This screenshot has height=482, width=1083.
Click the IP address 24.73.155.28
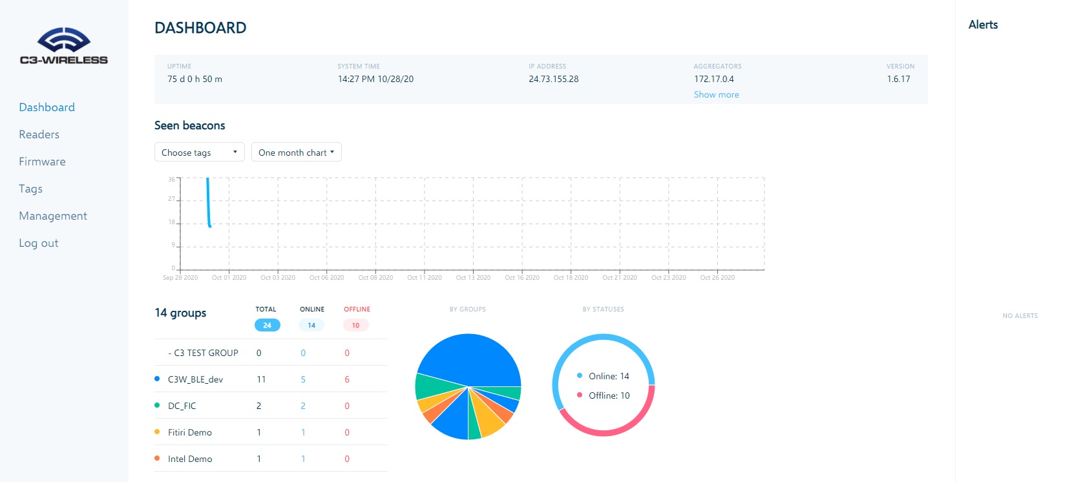click(554, 79)
